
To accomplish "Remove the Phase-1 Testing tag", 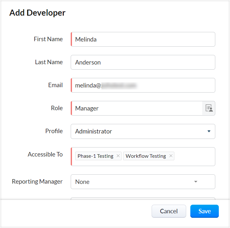I will [x=118, y=156].
